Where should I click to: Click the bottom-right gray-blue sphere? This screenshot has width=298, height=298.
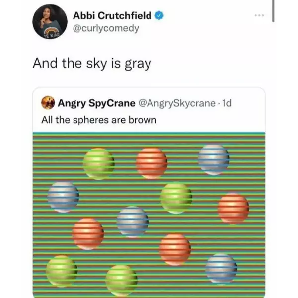[221, 269]
